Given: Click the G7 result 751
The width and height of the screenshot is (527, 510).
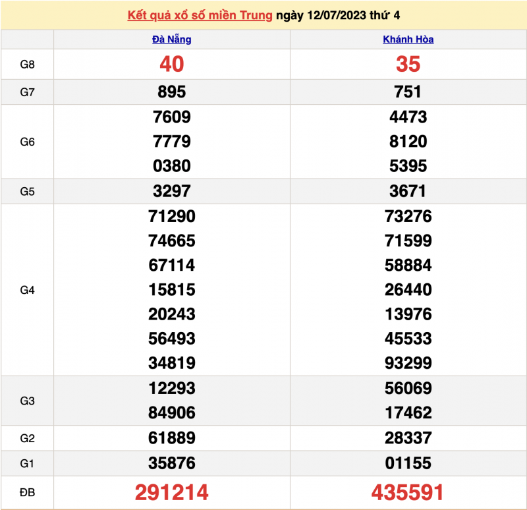Looking at the screenshot, I should click(x=408, y=92).
